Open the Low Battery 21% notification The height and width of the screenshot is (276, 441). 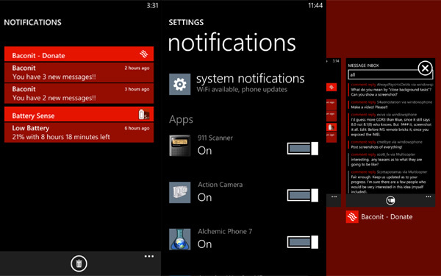[79, 132]
